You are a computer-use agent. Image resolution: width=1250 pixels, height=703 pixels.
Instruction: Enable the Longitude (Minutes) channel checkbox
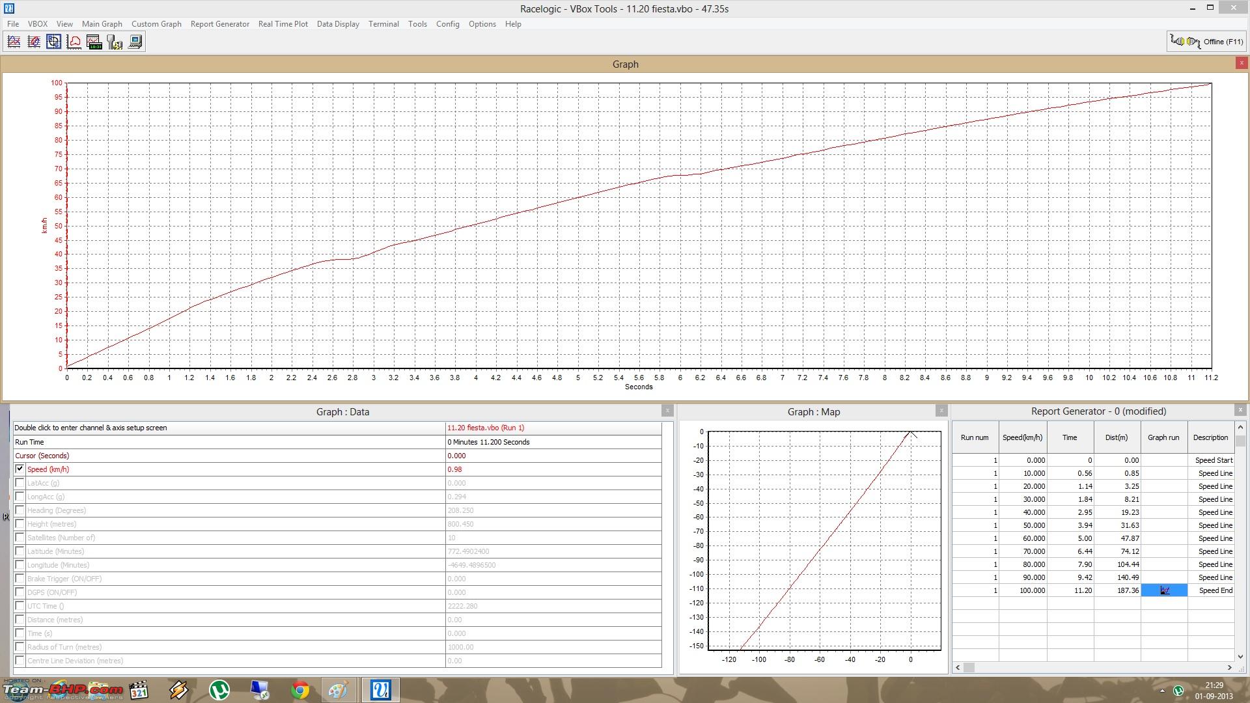tap(20, 564)
